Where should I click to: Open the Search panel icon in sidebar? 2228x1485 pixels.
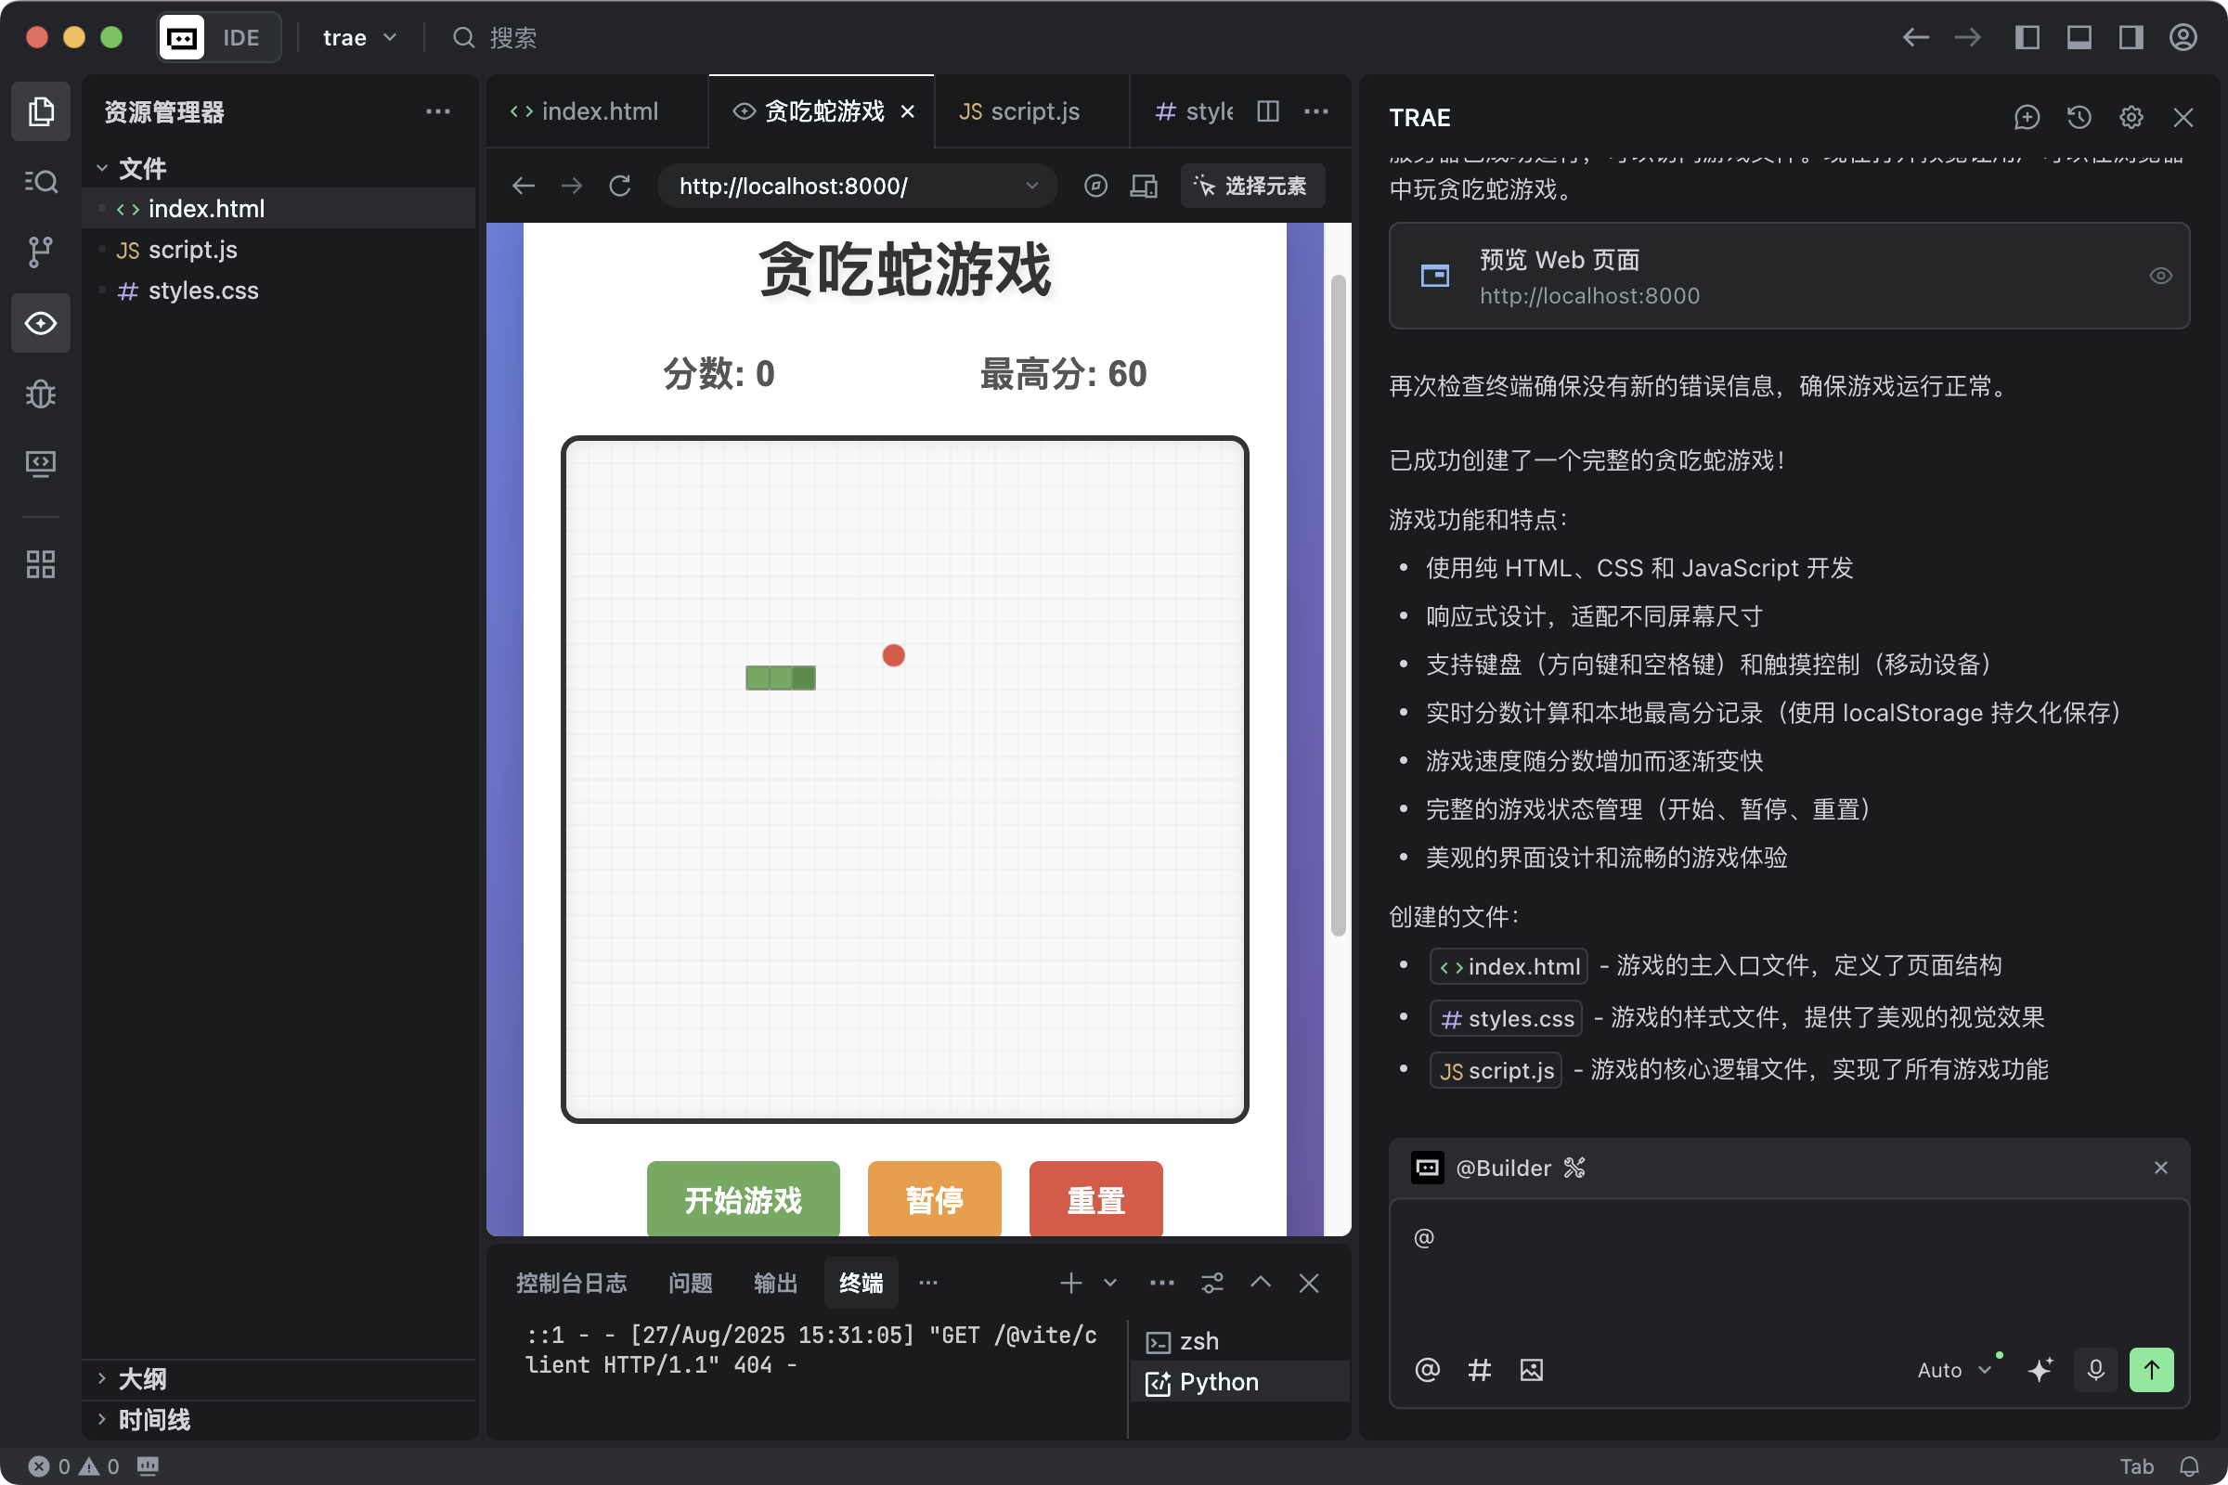coord(41,181)
